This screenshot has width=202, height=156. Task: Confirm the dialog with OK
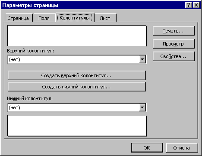[x=147, y=148]
